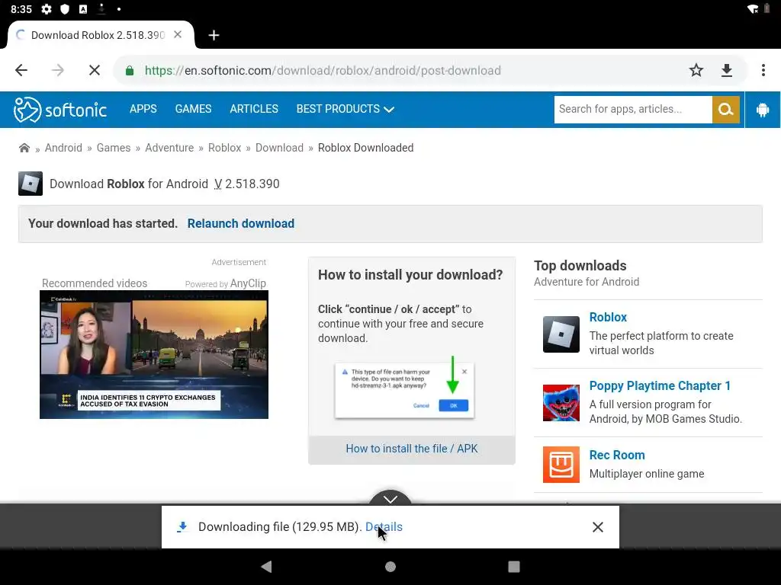Click the Roblox app icon beside title
The height and width of the screenshot is (585, 781).
(31, 184)
